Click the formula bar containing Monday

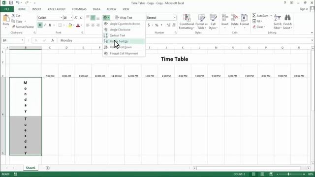point(185,40)
